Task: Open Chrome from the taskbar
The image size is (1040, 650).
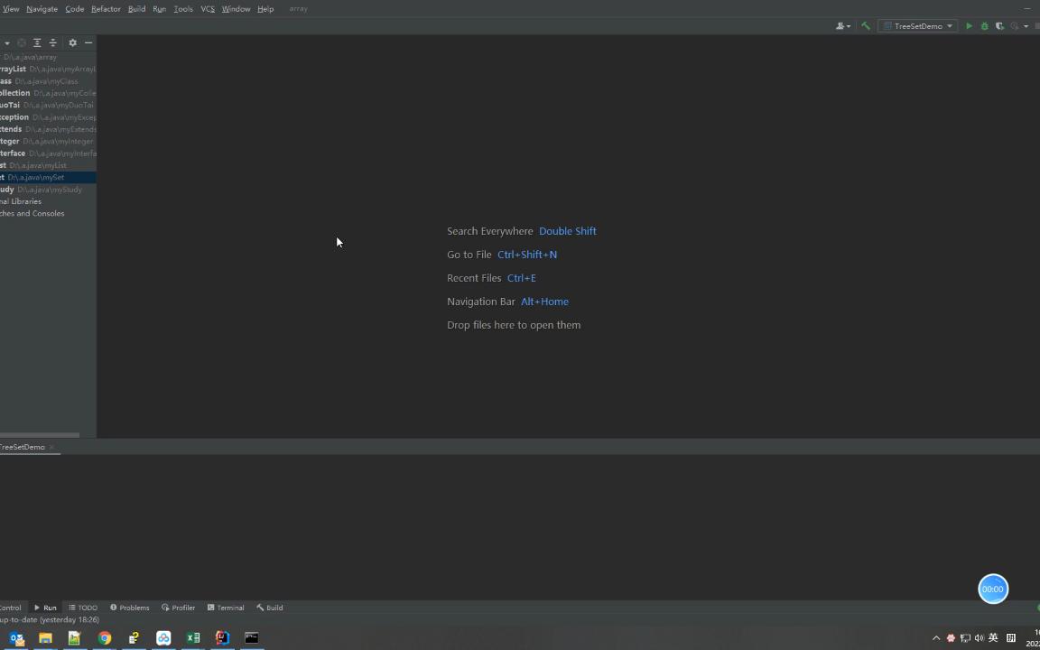Action: click(x=104, y=638)
